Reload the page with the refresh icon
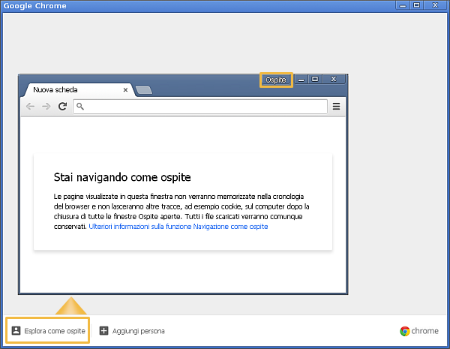The image size is (450, 349). 62,107
